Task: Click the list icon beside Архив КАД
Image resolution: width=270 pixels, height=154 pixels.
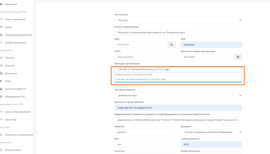Action: point(1,119)
